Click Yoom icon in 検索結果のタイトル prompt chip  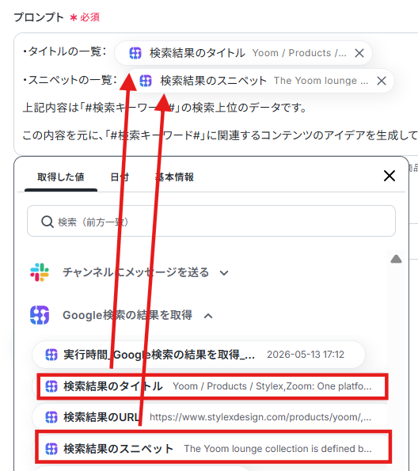[135, 53]
